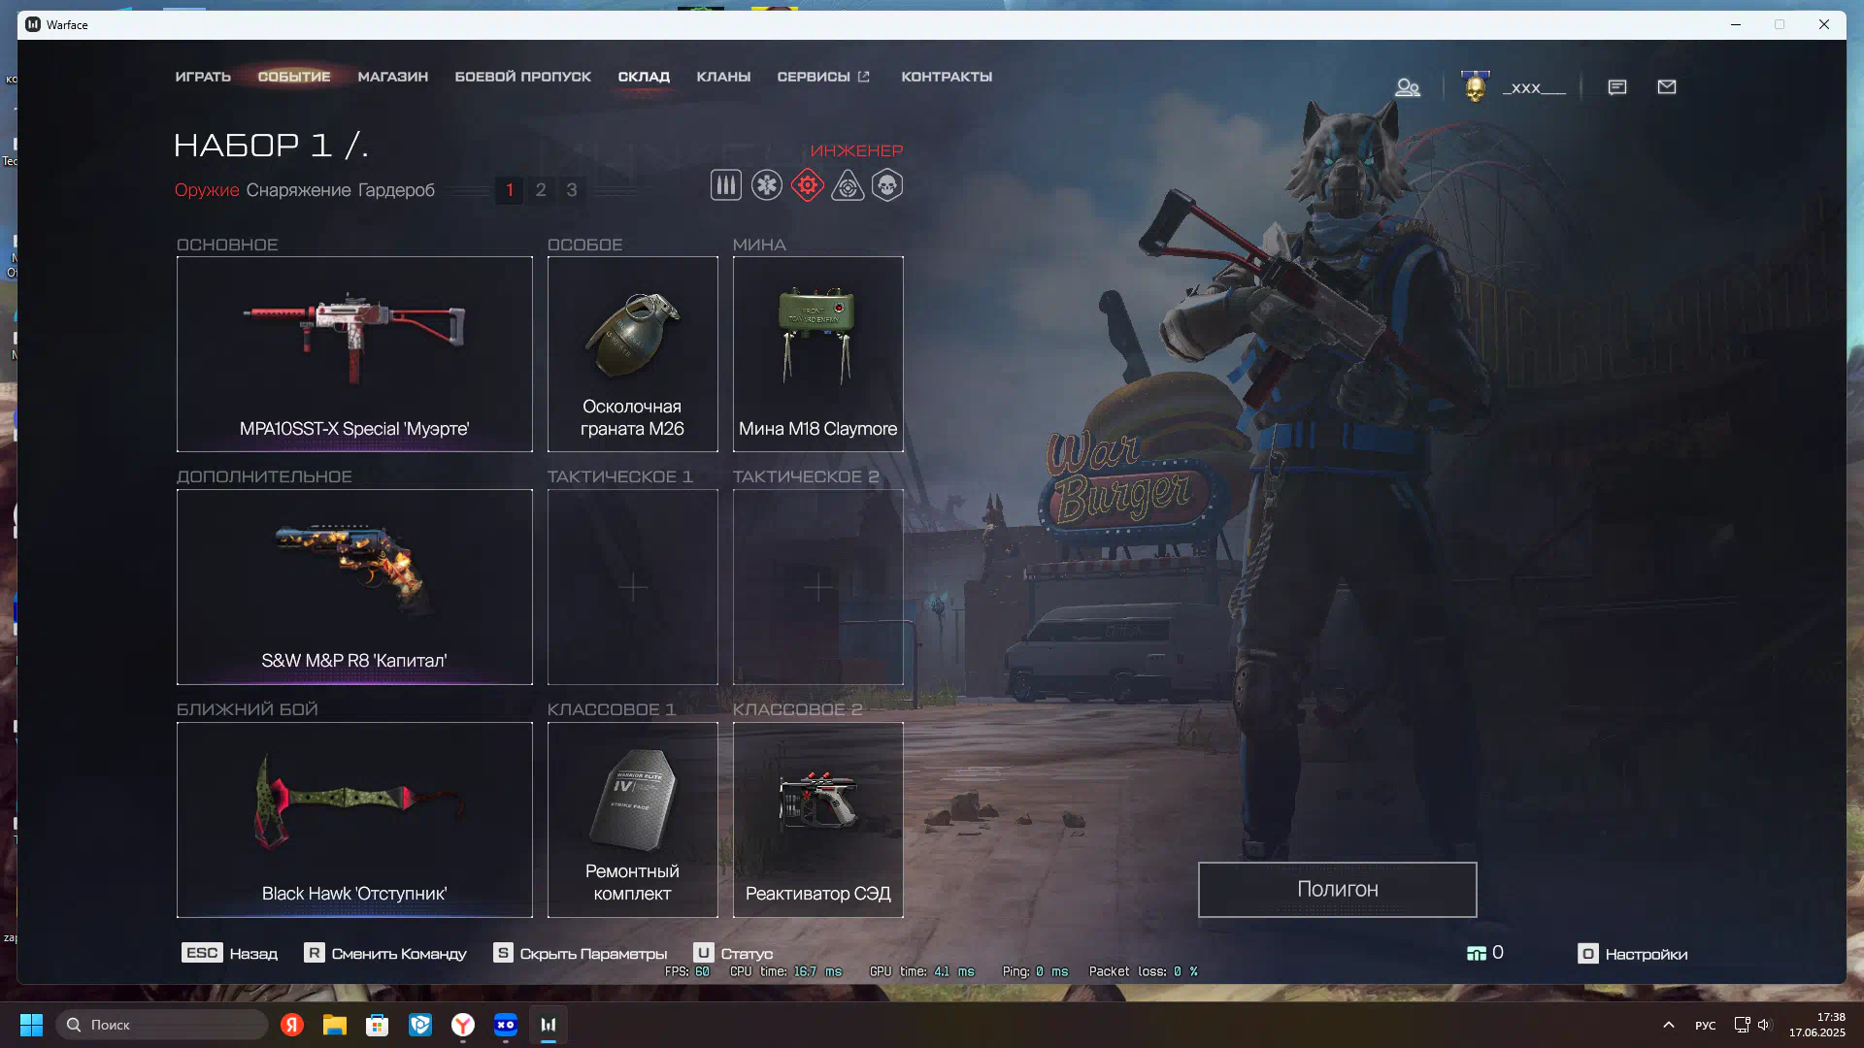The image size is (1864, 1048).
Task: Click the Yandex icon in taskbar
Action: point(292,1025)
